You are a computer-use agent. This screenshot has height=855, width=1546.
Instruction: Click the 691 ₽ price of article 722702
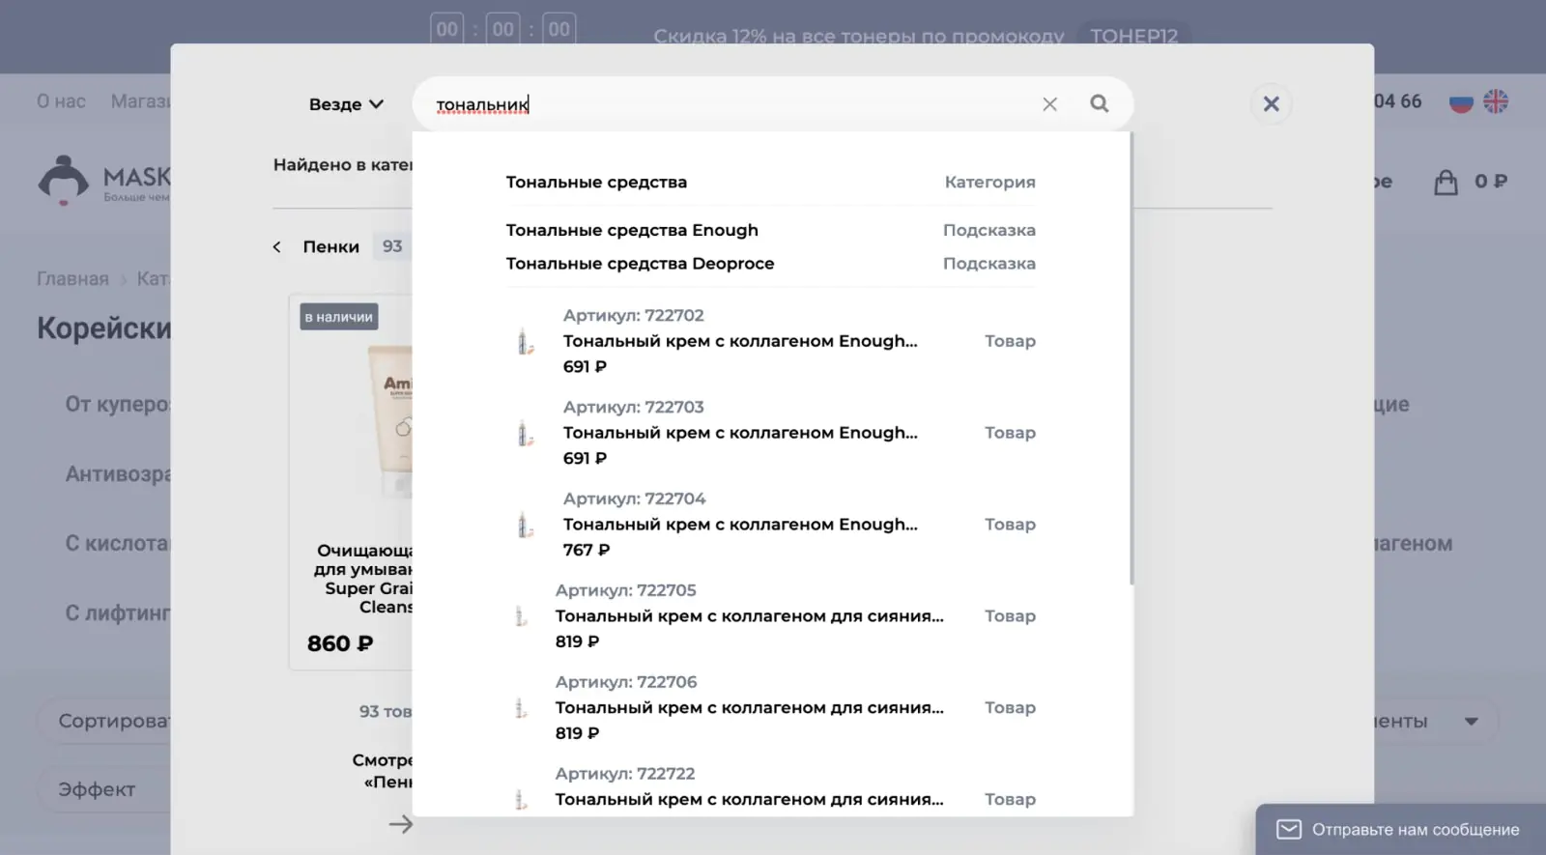[585, 367]
